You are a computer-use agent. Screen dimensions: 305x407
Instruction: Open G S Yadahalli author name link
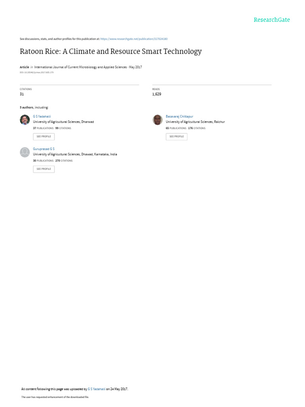(42, 116)
